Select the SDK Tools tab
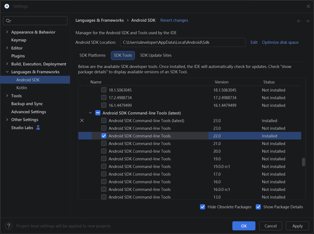Image resolution: width=314 pixels, height=234 pixels. (x=123, y=55)
